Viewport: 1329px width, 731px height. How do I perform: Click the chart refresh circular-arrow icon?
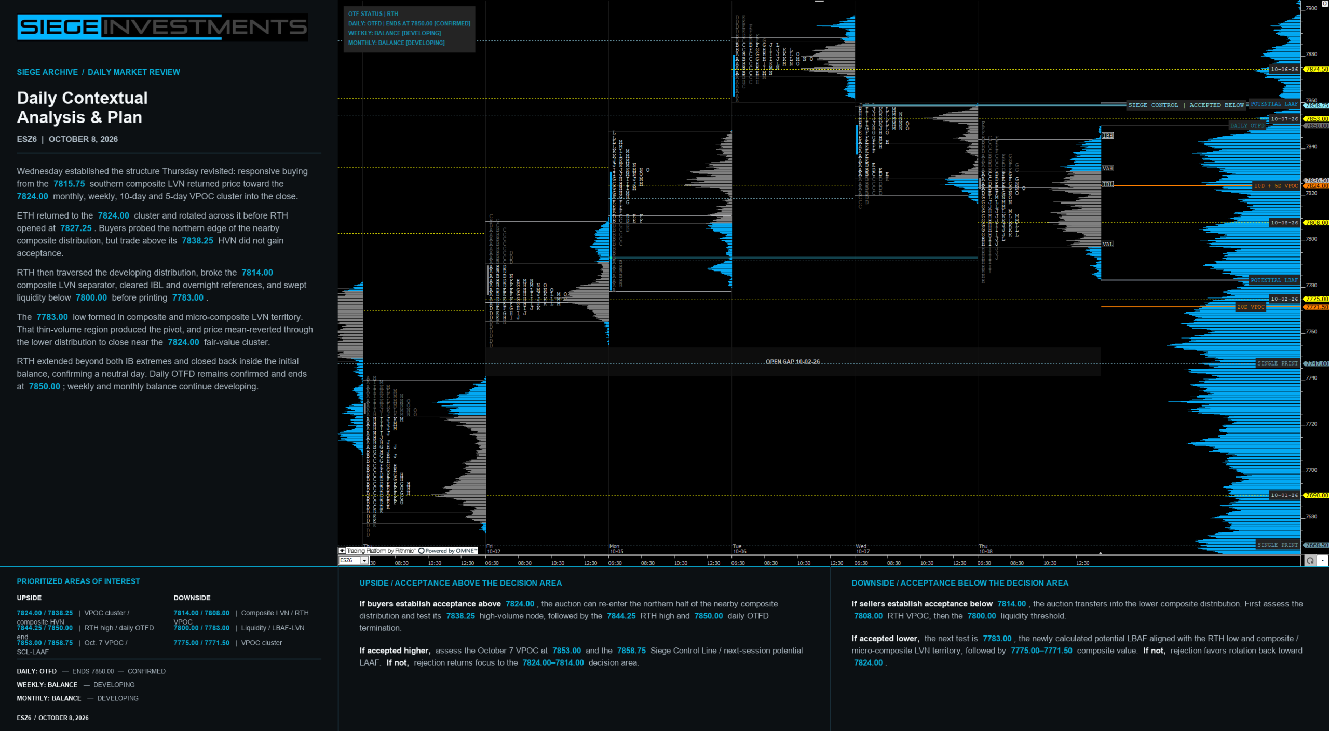1310,561
